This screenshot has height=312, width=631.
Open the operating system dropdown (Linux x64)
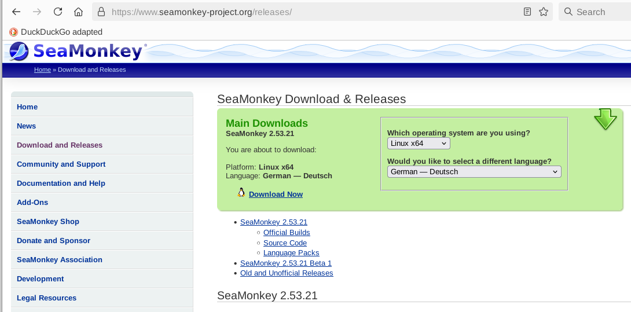pyautogui.click(x=419, y=144)
